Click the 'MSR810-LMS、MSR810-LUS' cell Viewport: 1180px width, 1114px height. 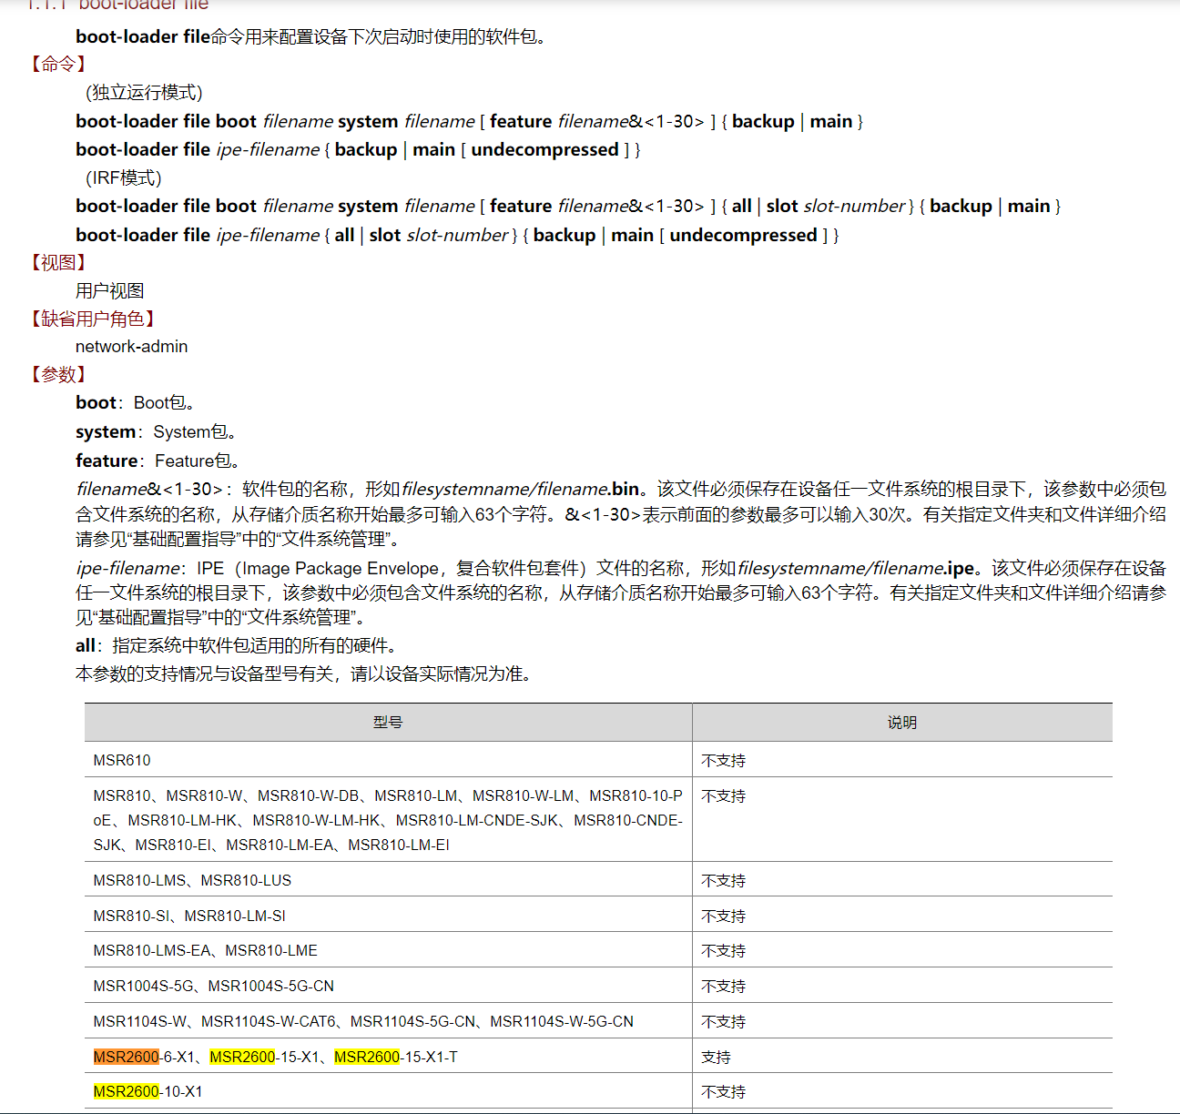point(388,880)
